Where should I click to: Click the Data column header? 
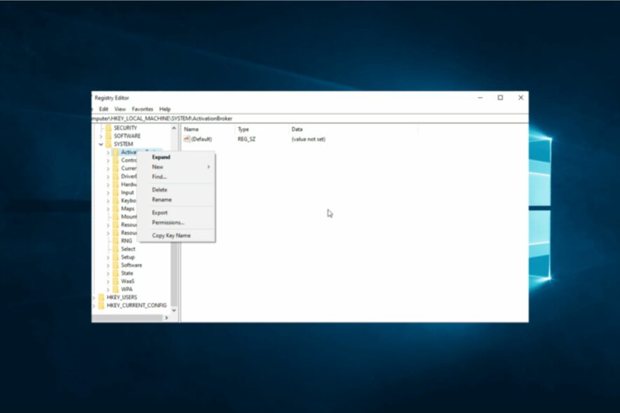tap(353, 129)
